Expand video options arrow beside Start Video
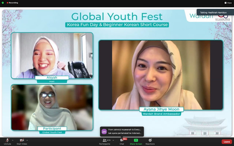The height and width of the screenshot is (146, 234). pos(27,140)
